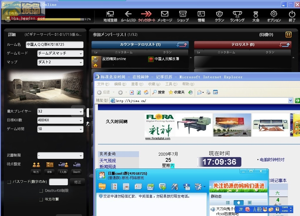Go back to the ルームリスト room list
Viewport: 300px width, 216px height.
pos(128,16)
